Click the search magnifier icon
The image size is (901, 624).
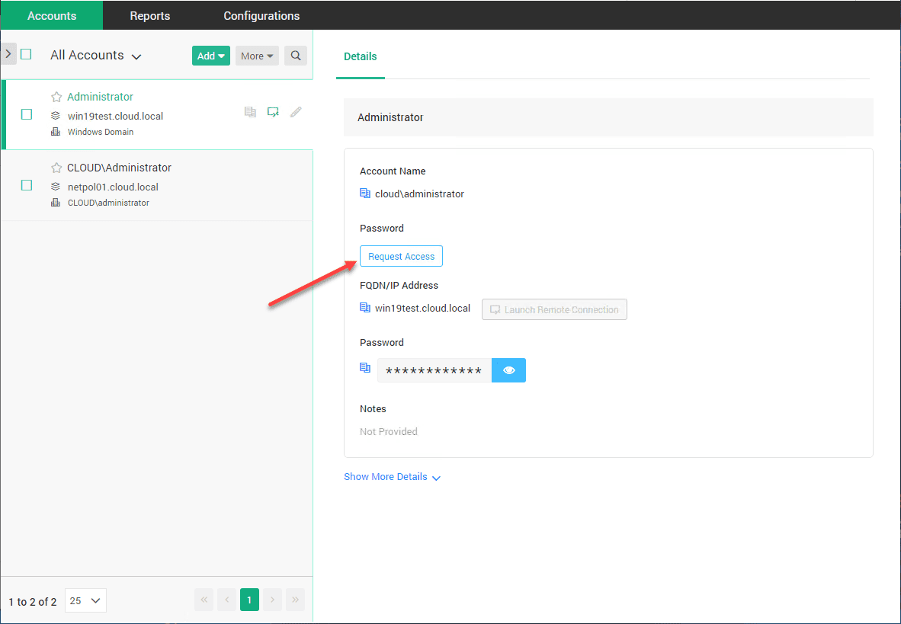tap(295, 56)
